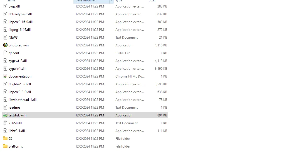Click the readme file name
The width and height of the screenshot is (282, 152).
pyautogui.click(x=14, y=108)
